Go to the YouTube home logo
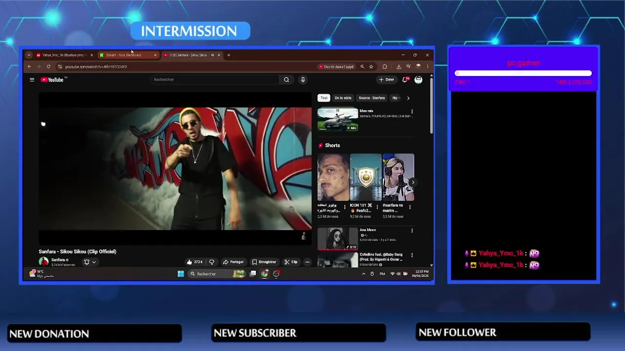This screenshot has height=351, width=625. pyautogui.click(x=53, y=79)
